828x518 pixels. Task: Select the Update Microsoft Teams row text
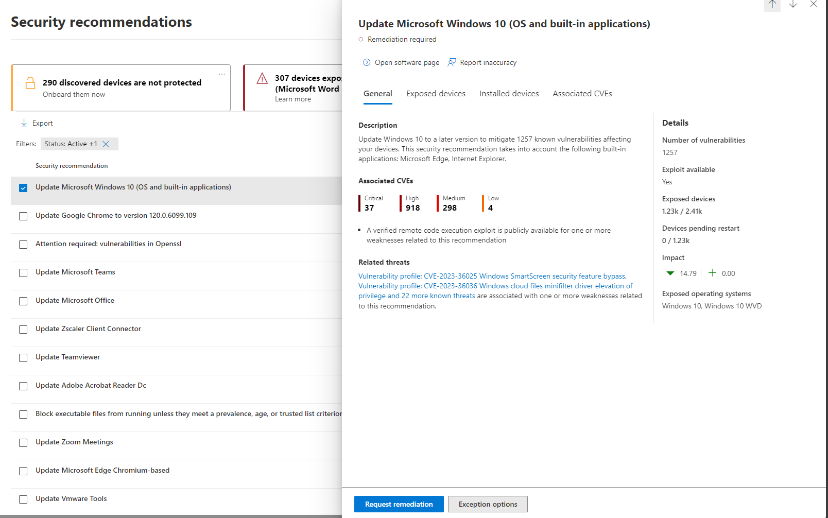pyautogui.click(x=75, y=272)
